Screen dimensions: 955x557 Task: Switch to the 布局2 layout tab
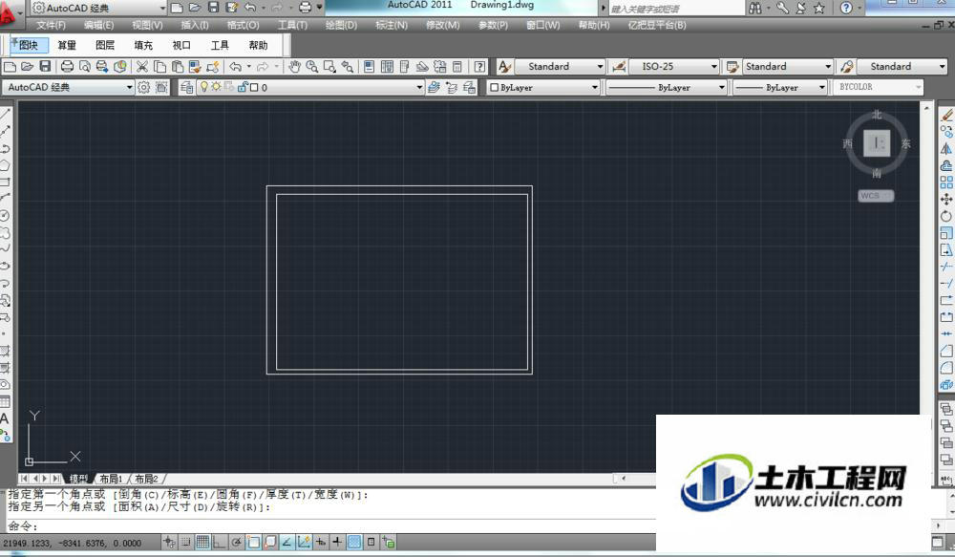(x=146, y=479)
